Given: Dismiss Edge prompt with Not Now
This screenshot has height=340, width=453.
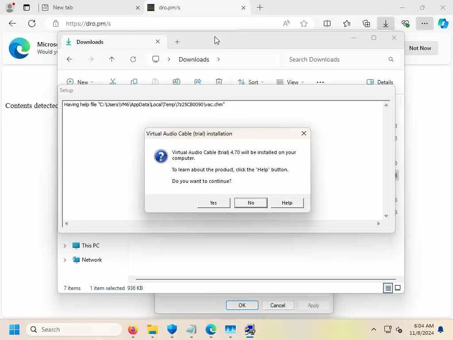Looking at the screenshot, I should [x=420, y=48].
